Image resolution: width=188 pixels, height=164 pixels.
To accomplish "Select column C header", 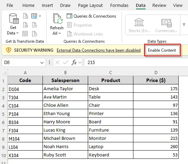I will click(x=111, y=73).
